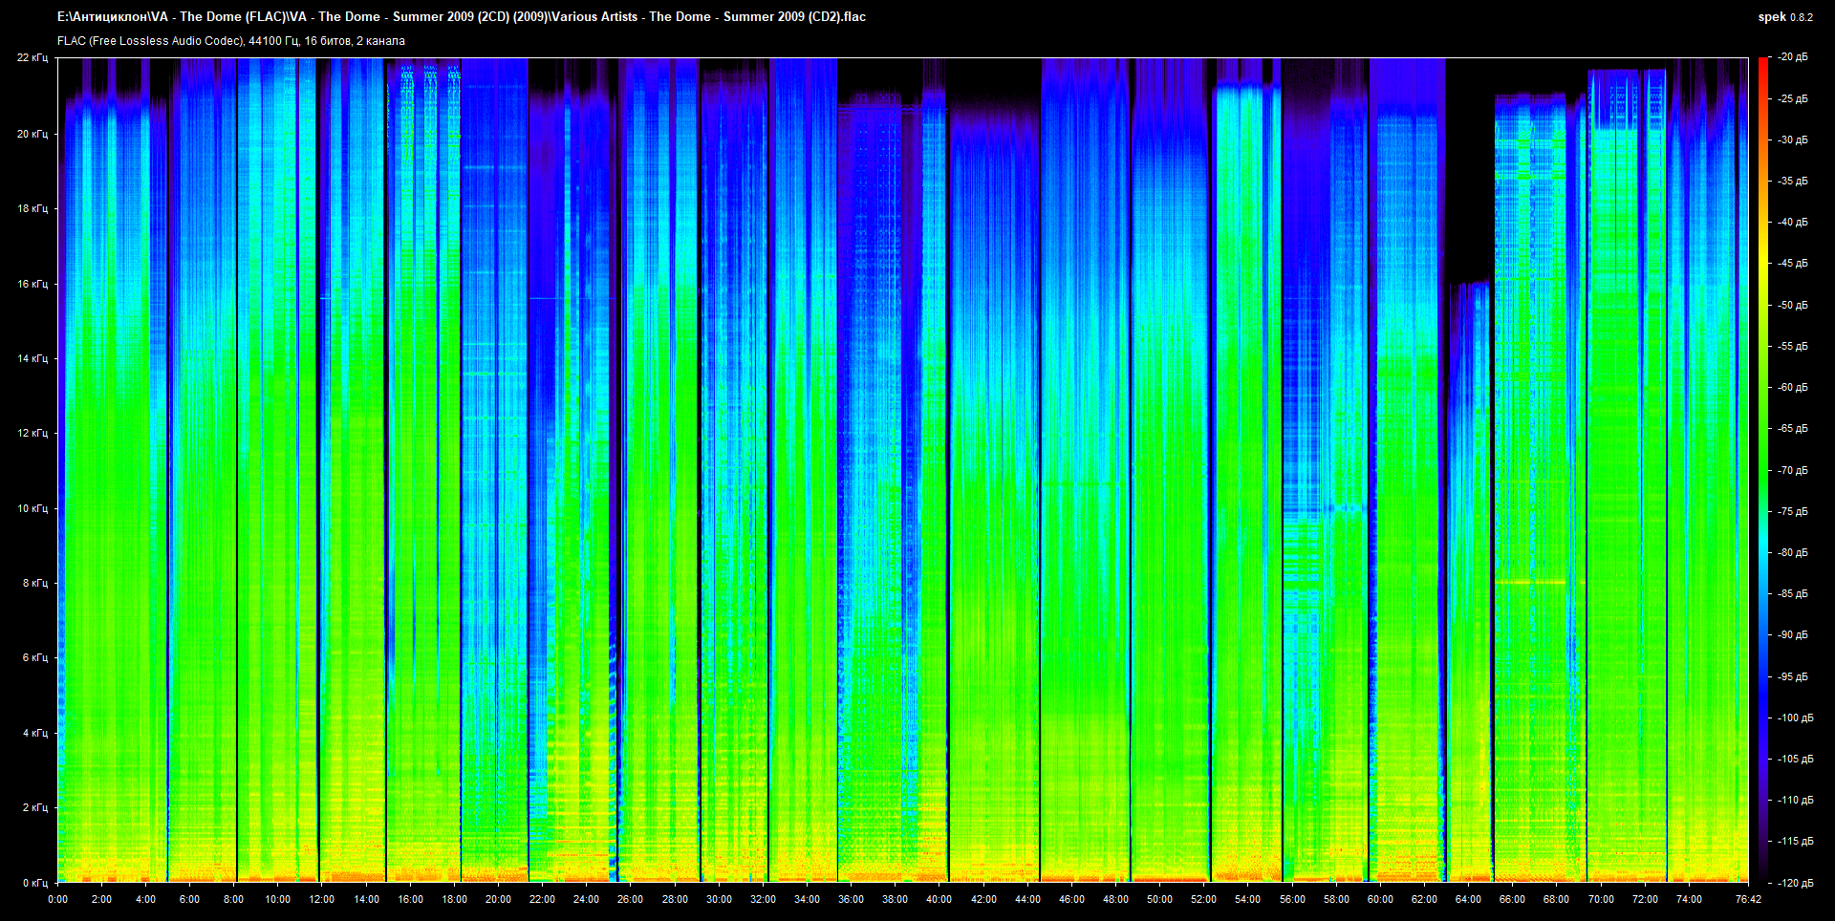Click the 0 кГц frequency label

click(34, 883)
